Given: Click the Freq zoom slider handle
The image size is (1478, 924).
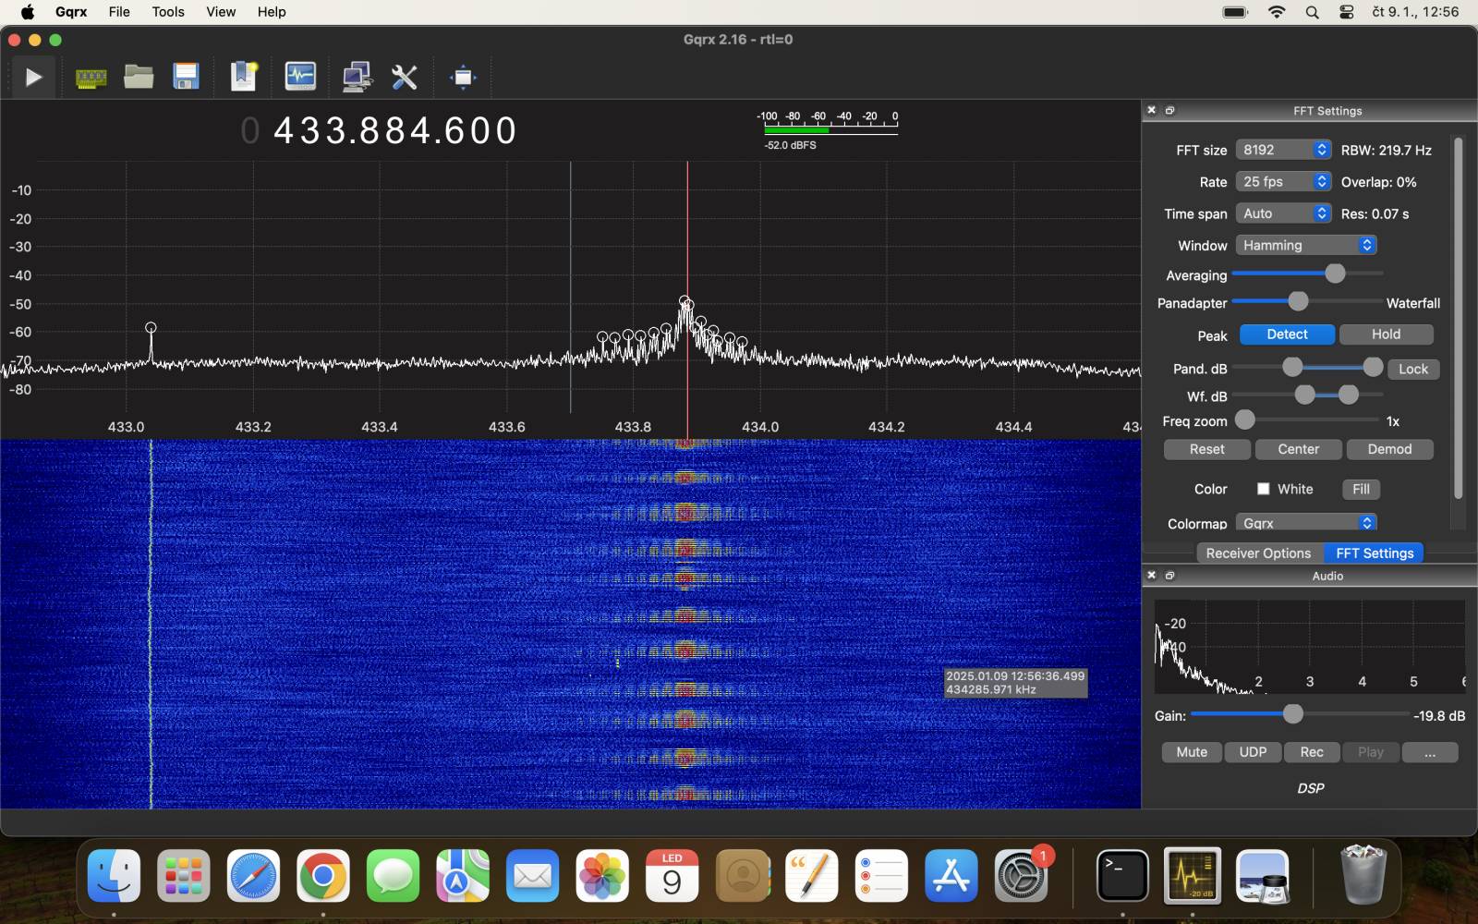Looking at the screenshot, I should [x=1245, y=420].
